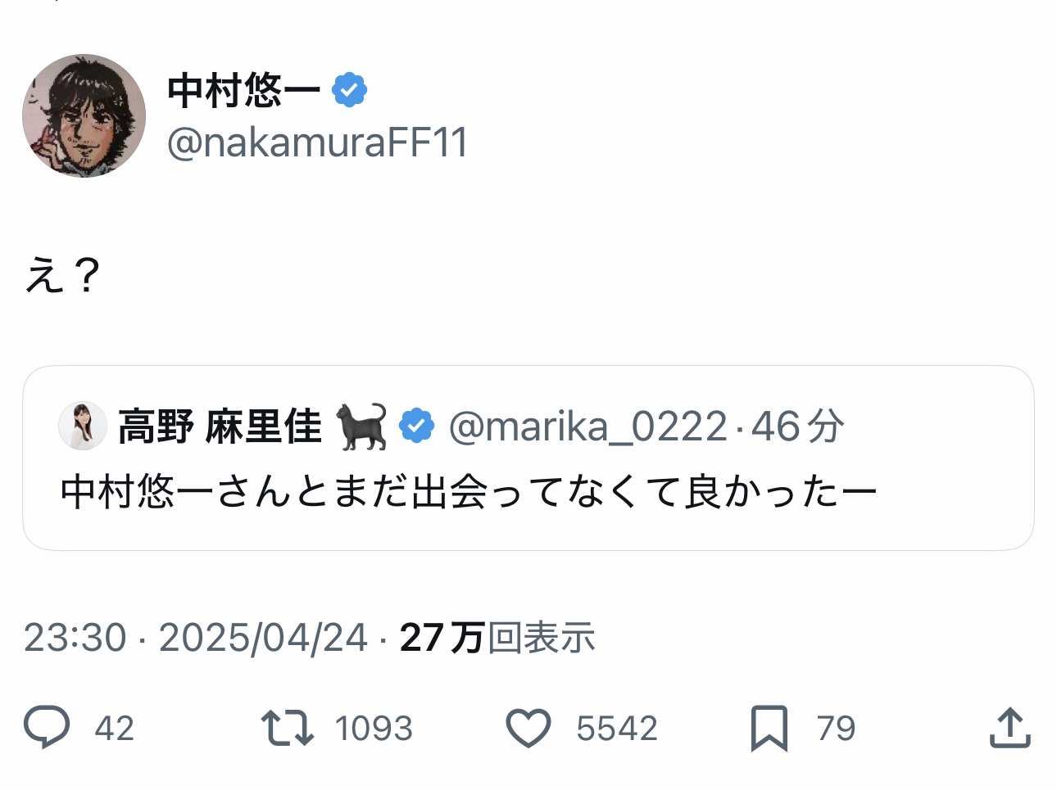
Task: Open 中村悠一's profile avatar
Action: tap(84, 115)
